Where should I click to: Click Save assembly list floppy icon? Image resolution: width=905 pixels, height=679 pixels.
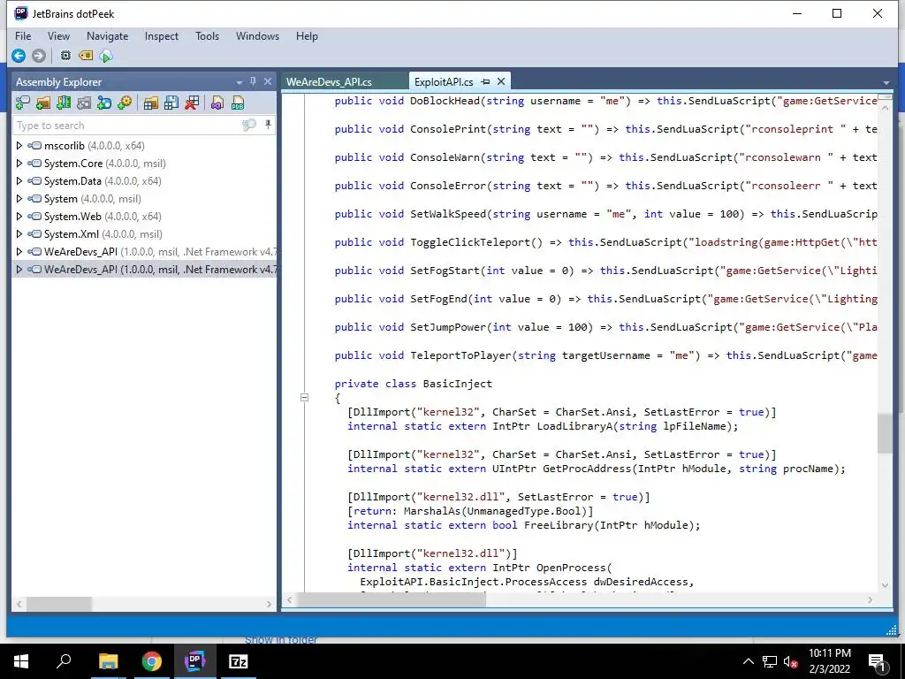171,103
